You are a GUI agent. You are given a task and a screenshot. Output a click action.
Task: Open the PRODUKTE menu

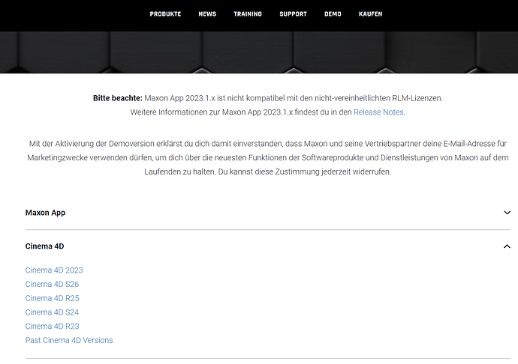[x=165, y=13]
